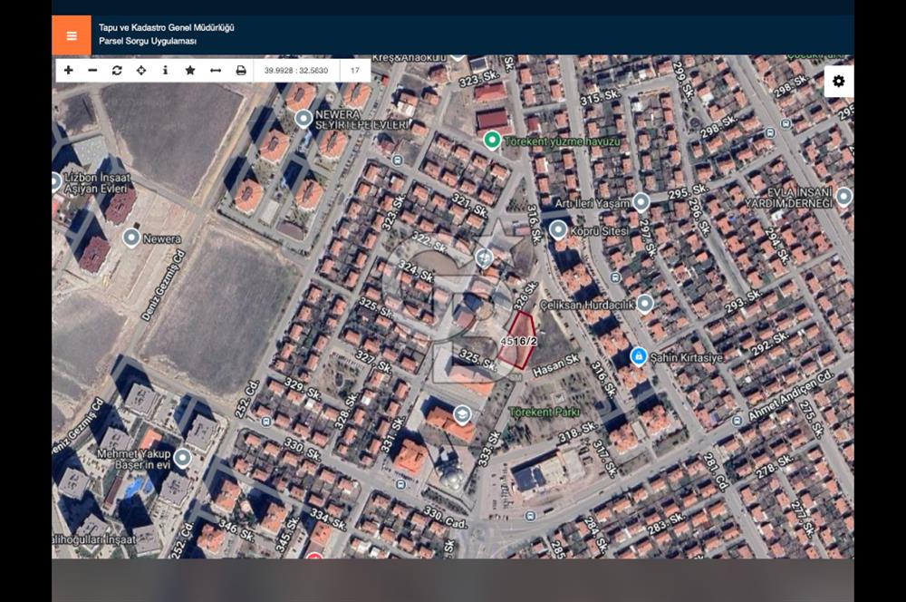Select the blue Şahin Kırtasiye shop marker

[639, 357]
